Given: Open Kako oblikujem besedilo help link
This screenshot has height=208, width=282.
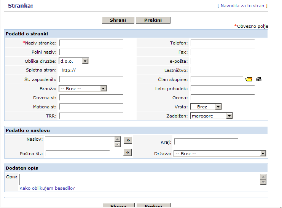Looking at the screenshot, I should [x=47, y=188].
